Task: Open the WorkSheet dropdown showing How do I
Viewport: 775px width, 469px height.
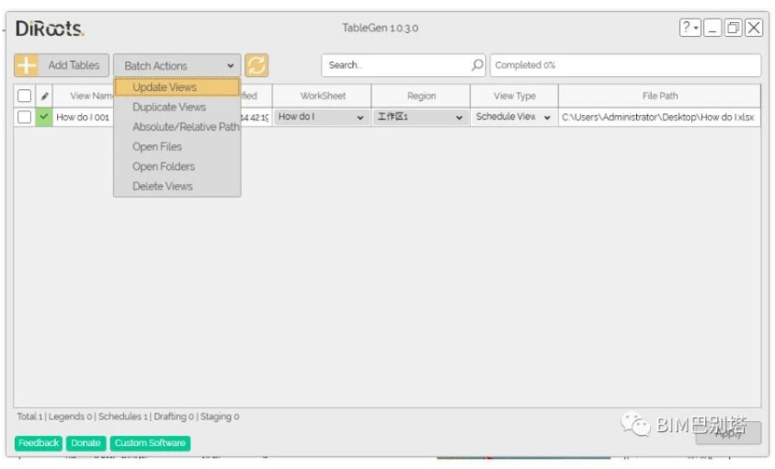Action: (x=321, y=117)
